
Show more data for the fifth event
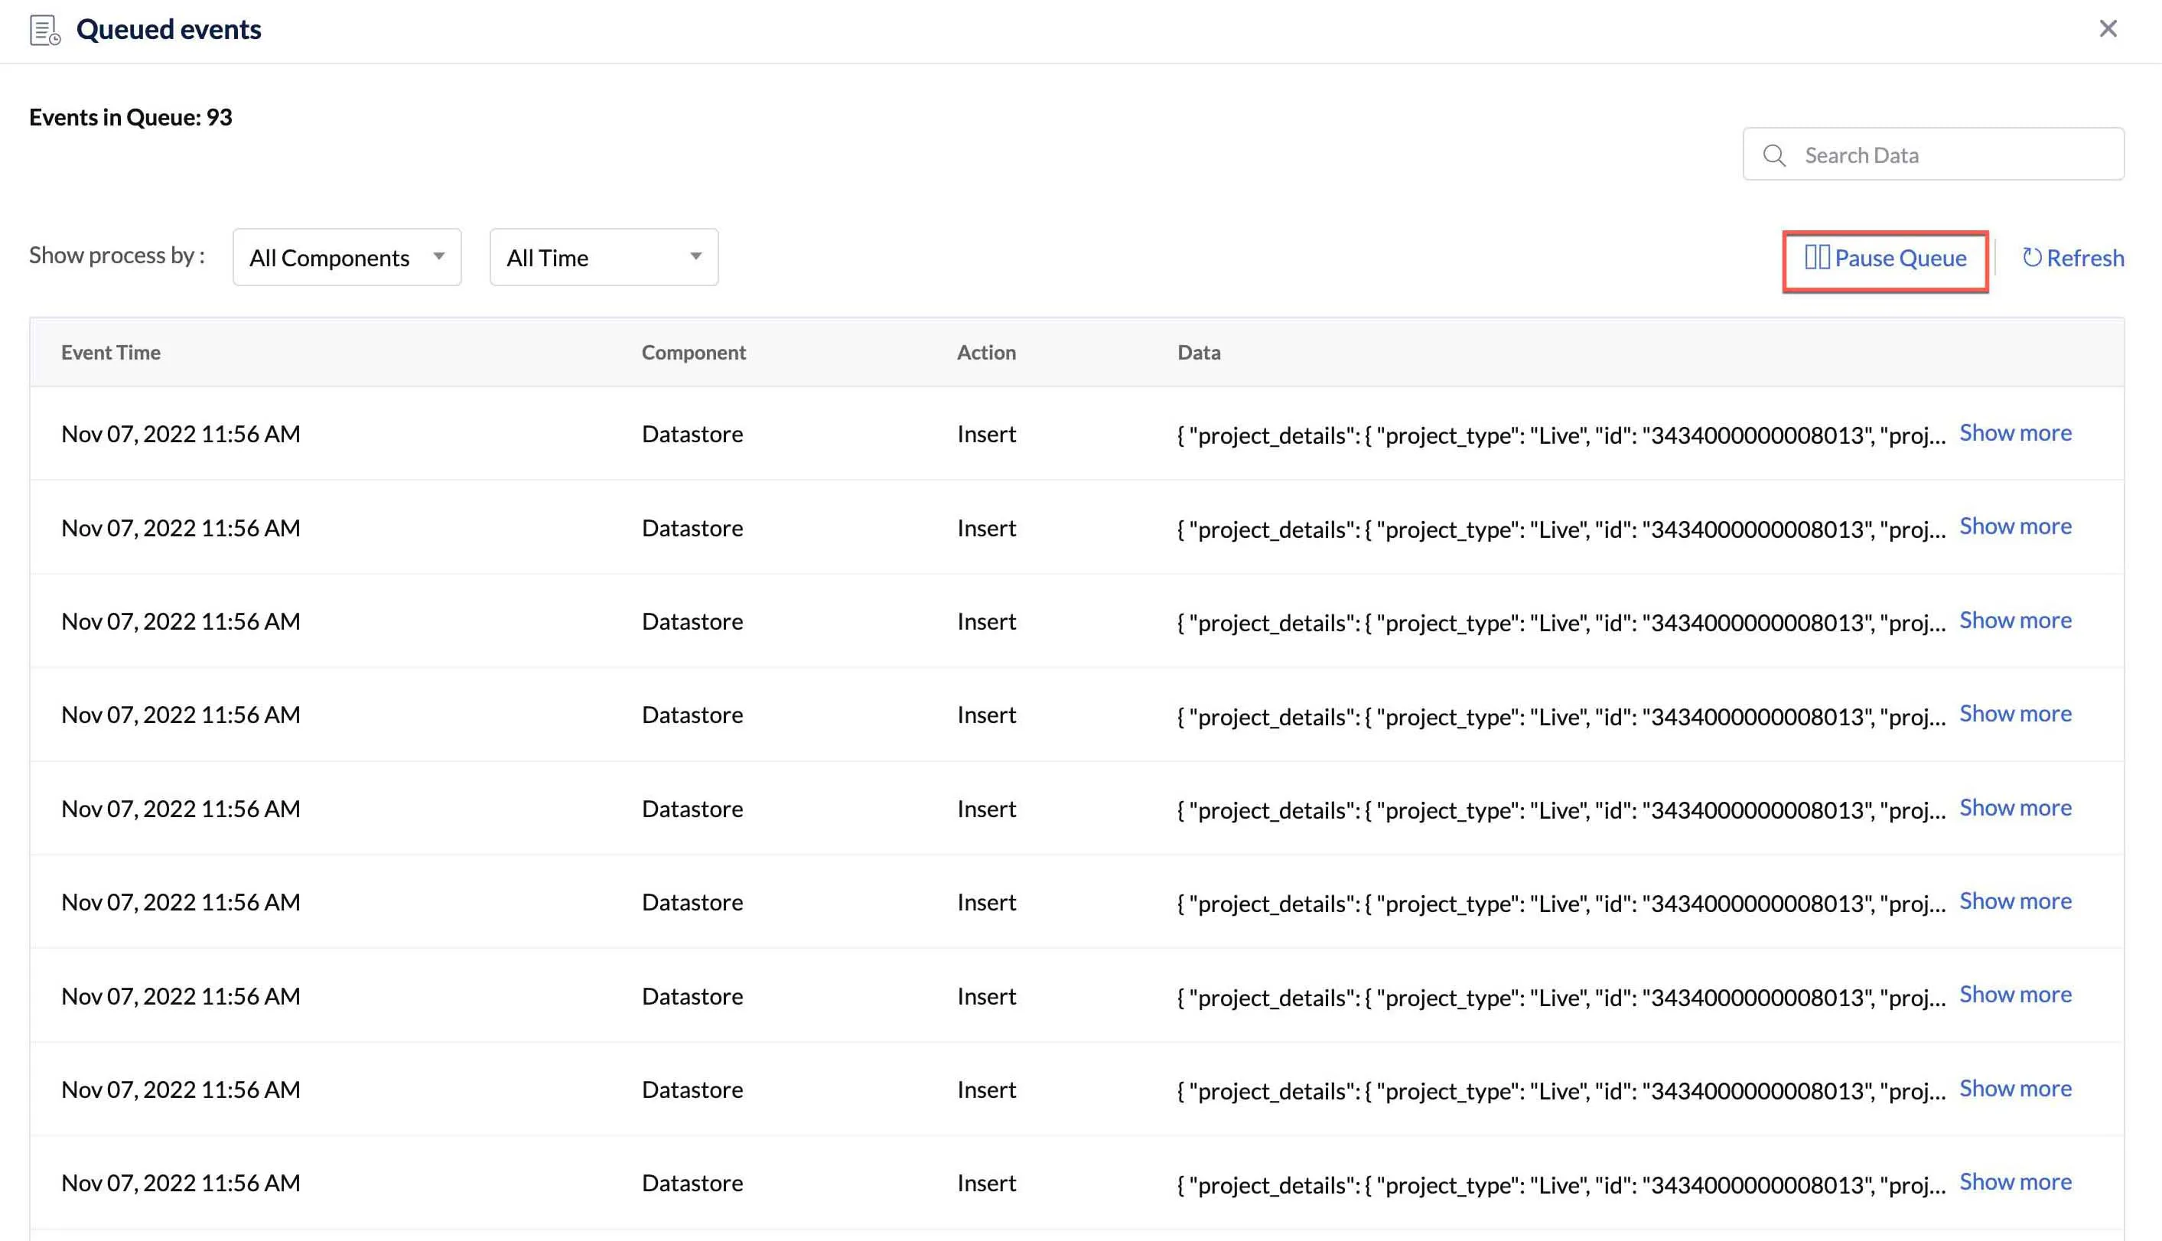(2015, 807)
